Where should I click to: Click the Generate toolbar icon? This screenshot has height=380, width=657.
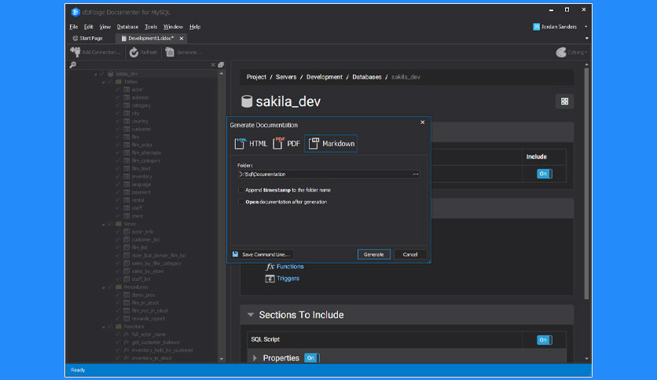pyautogui.click(x=170, y=52)
